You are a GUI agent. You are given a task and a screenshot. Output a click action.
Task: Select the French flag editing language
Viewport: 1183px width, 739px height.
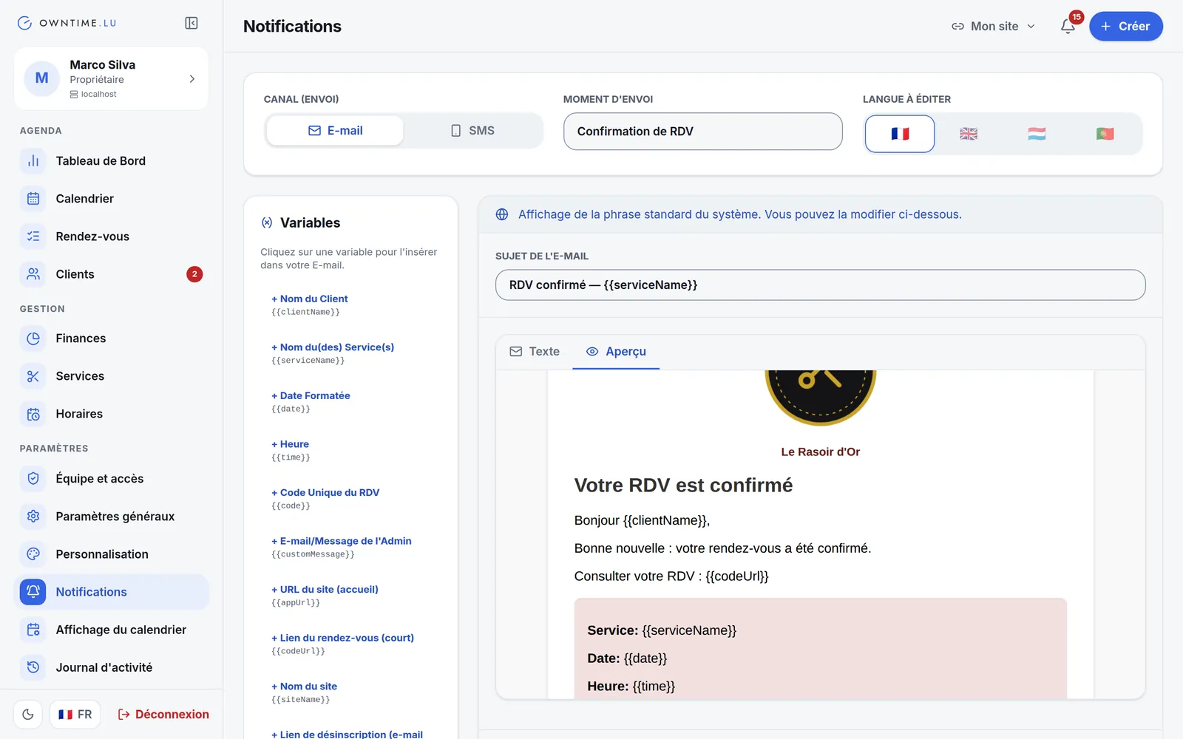click(900, 134)
